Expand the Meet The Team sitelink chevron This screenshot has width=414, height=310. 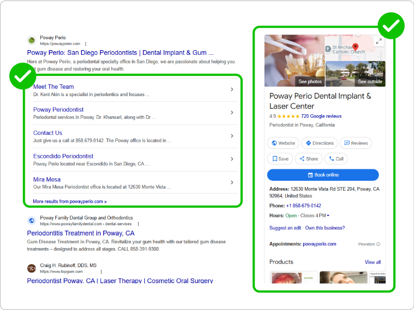click(232, 89)
